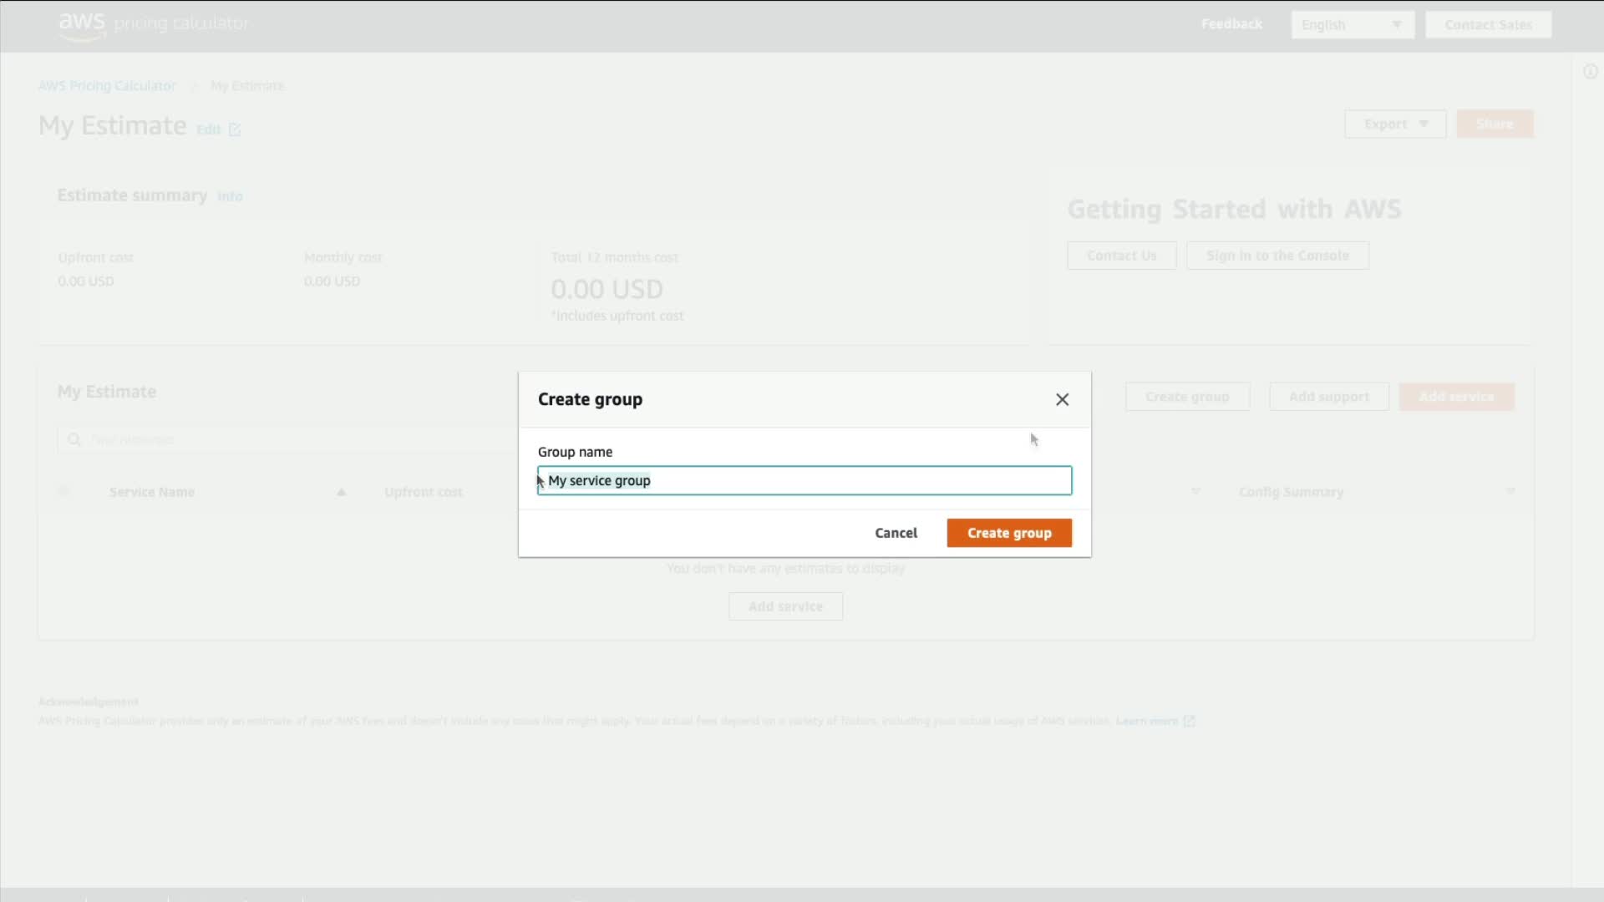Open the Config Summary column dropdown arrow
The width and height of the screenshot is (1604, 902).
pyautogui.click(x=1510, y=491)
